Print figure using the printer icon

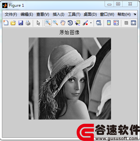(28, 23)
